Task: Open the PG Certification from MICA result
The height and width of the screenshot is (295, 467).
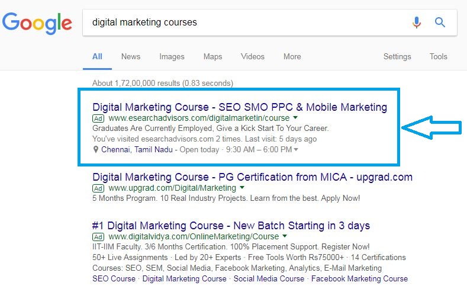Action: (252, 177)
